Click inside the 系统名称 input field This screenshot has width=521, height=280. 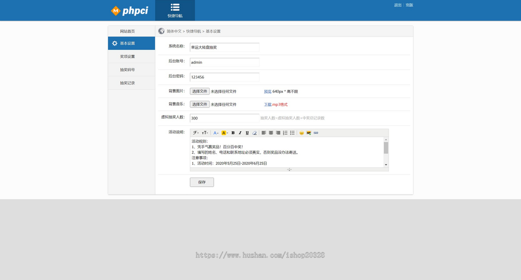coord(224,47)
